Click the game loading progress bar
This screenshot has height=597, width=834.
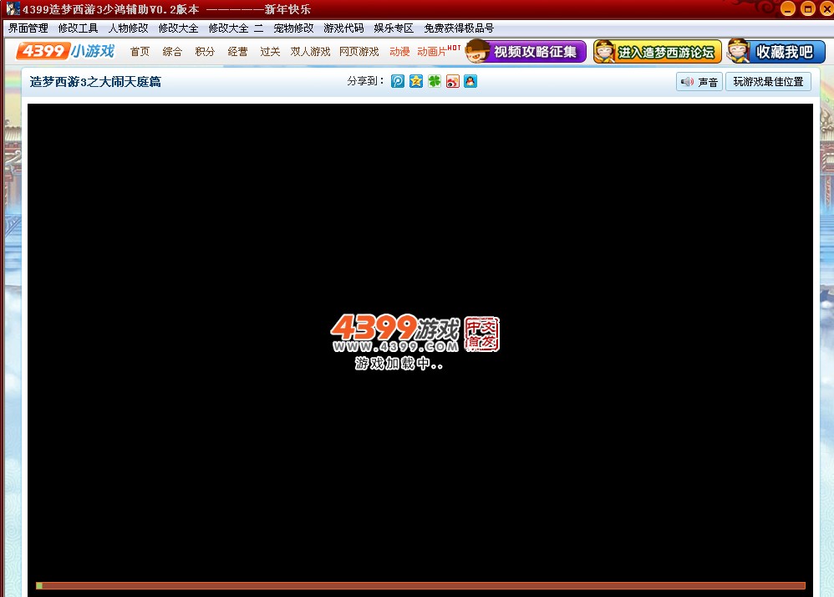pyautogui.click(x=420, y=585)
